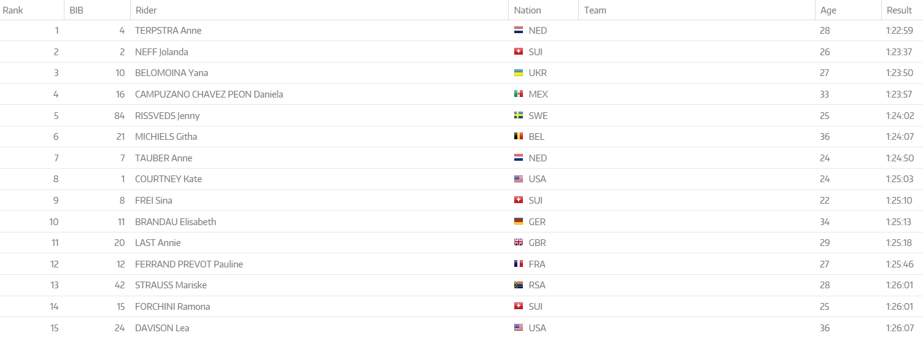Image resolution: width=923 pixels, height=338 pixels.
Task: Open rider COURTNEY Kate
Action: click(168, 179)
